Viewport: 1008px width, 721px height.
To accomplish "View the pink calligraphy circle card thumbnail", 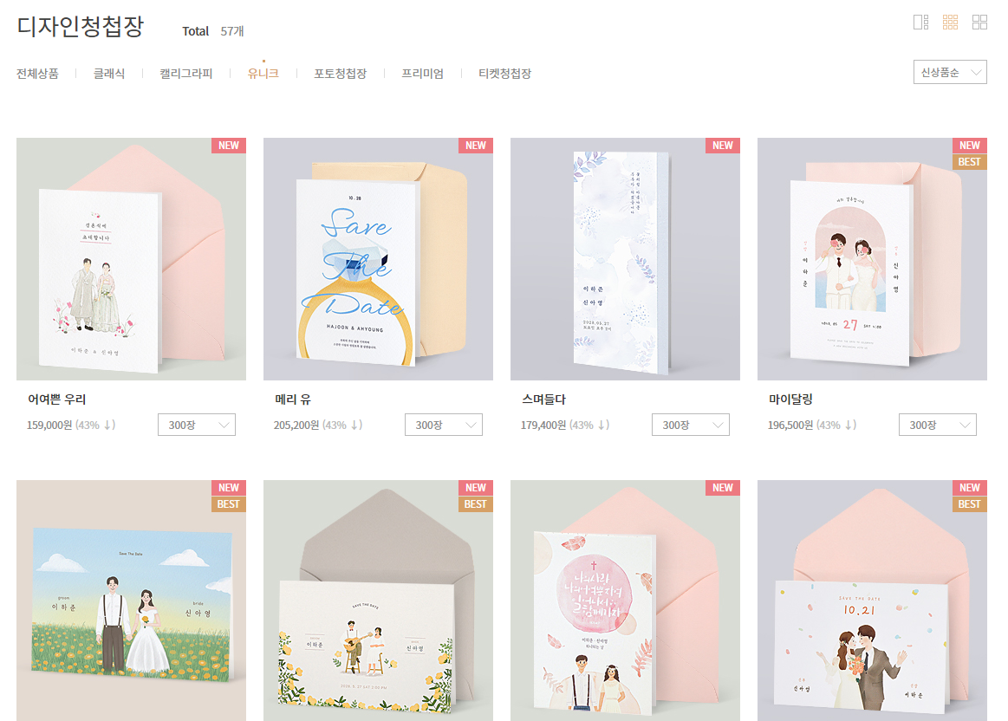I will point(625,601).
